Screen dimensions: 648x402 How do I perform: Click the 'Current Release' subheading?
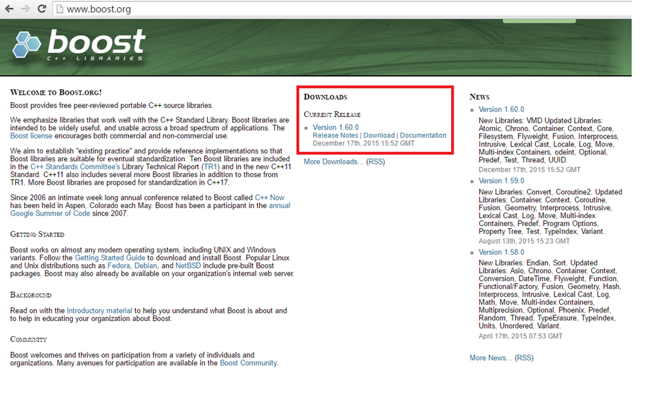(332, 114)
